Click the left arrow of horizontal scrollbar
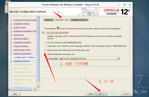Image resolution: width=149 pixels, height=97 pixels. (x=9, y=89)
